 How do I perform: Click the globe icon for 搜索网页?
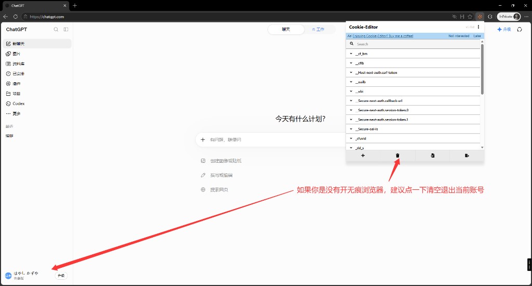coord(203,189)
